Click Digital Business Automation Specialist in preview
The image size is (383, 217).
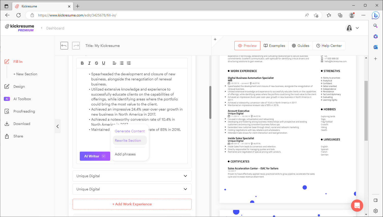[x=251, y=78]
